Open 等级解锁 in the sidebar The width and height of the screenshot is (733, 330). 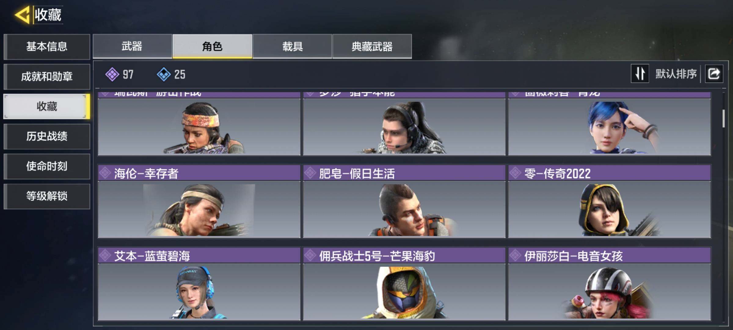(x=47, y=196)
